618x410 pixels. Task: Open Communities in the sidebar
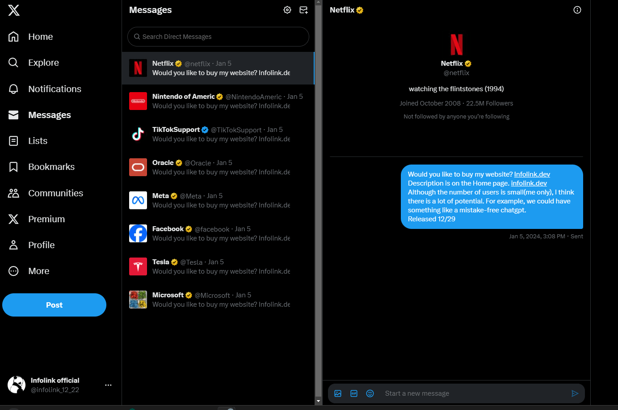point(46,193)
